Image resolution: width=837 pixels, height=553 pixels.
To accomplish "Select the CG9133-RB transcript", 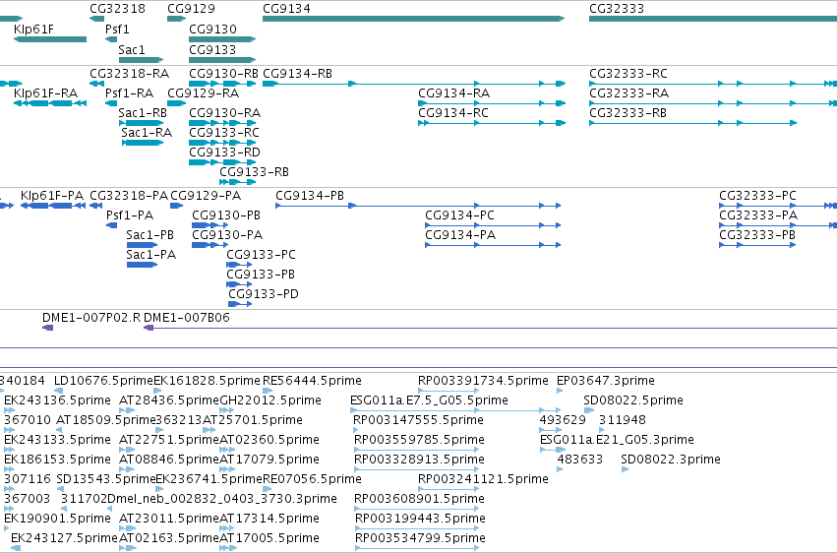I will click(x=238, y=182).
